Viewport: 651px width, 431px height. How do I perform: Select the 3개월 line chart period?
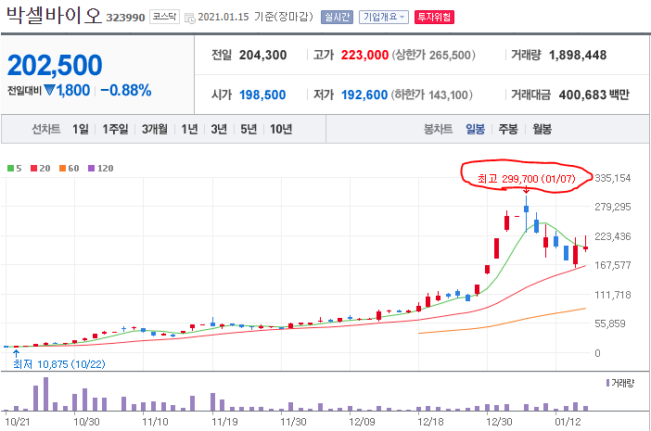click(155, 129)
